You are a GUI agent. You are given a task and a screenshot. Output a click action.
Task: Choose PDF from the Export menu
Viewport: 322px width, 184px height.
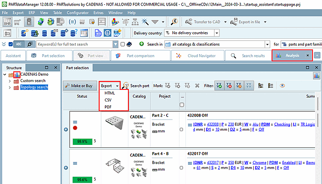(x=108, y=107)
